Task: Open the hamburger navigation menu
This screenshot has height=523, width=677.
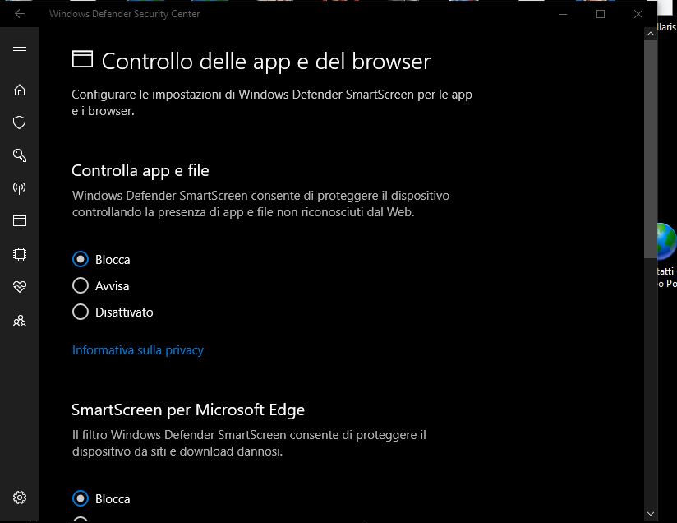Action: [20, 47]
